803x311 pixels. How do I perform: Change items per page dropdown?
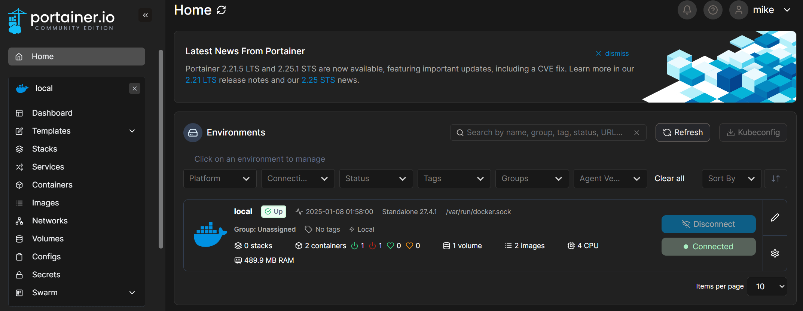pyautogui.click(x=767, y=286)
